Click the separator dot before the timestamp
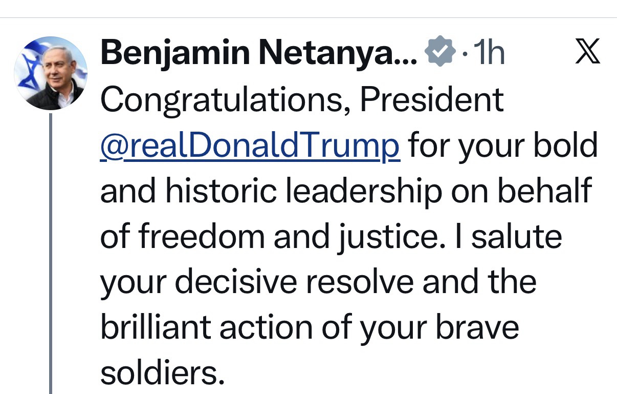 (464, 54)
